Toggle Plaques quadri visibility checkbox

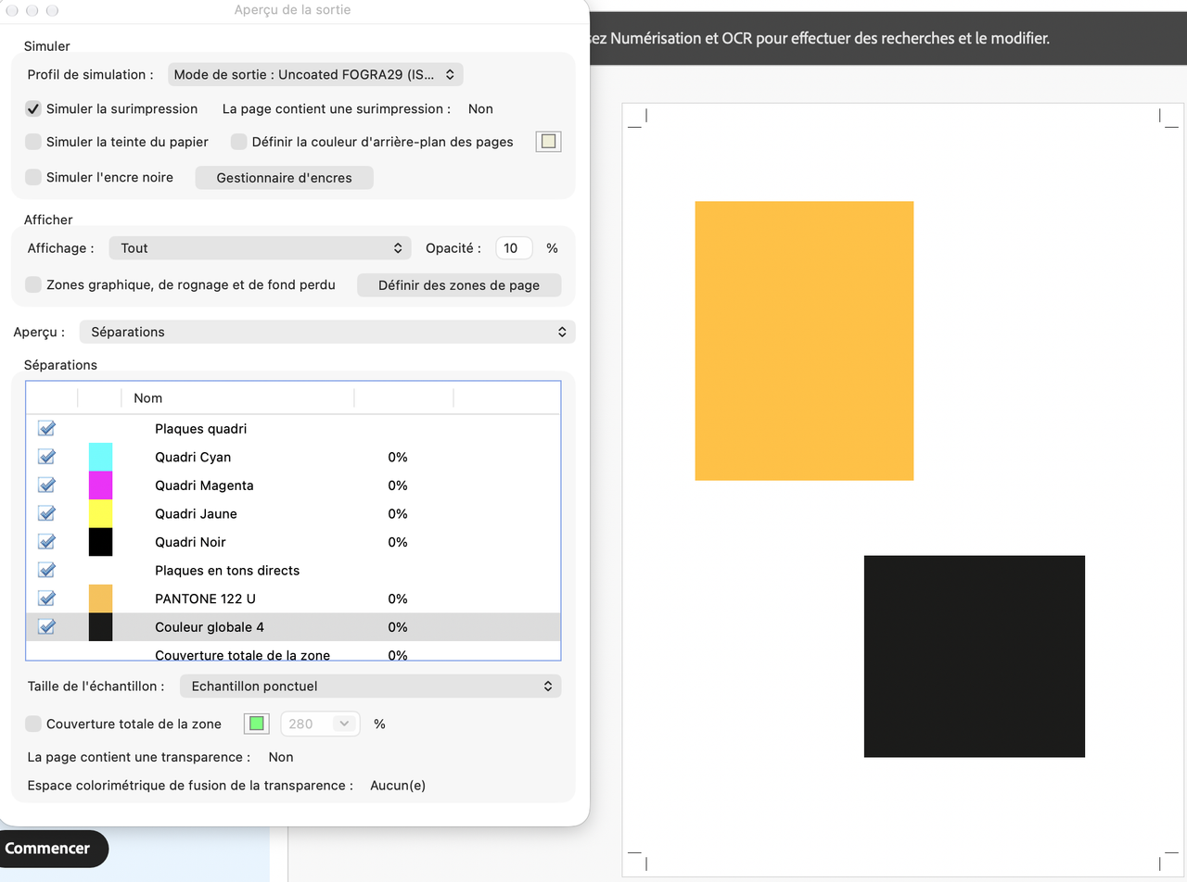[x=46, y=429]
